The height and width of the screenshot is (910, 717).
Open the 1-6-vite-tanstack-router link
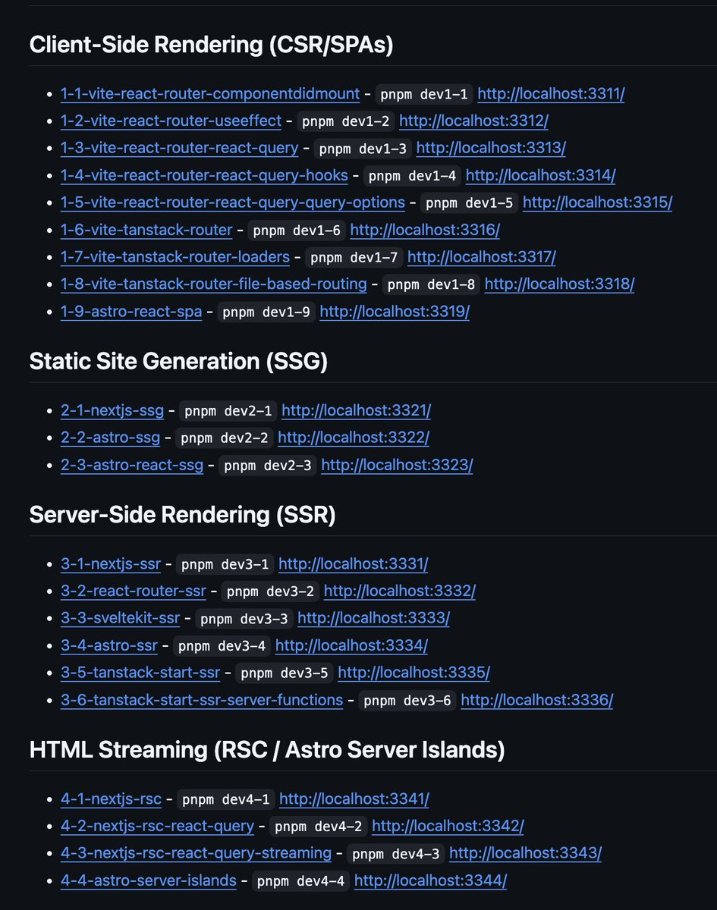coord(146,231)
